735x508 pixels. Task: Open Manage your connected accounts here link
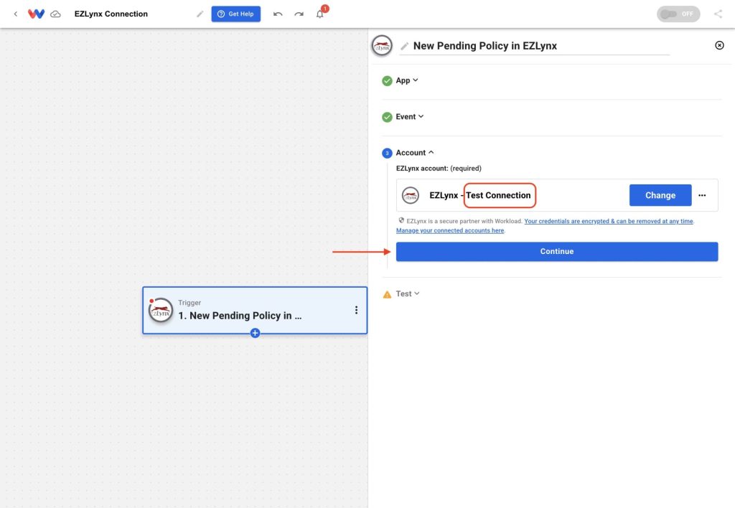pos(450,230)
